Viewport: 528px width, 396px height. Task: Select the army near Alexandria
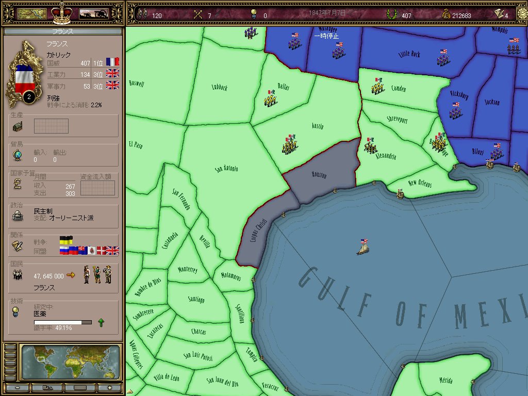(x=370, y=145)
